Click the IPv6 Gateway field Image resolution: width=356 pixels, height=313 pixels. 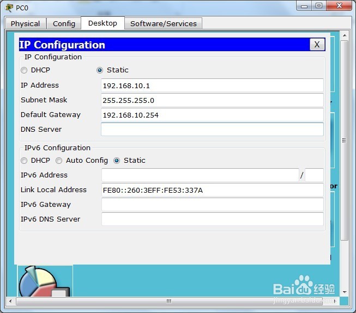[x=212, y=205]
